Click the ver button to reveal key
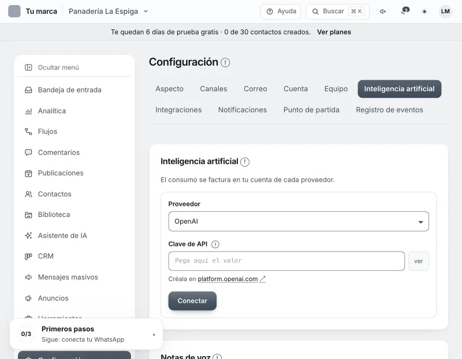 [x=418, y=261]
